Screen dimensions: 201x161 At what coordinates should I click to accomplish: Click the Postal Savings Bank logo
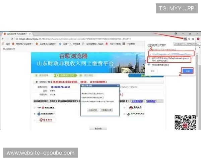[x=135, y=114]
